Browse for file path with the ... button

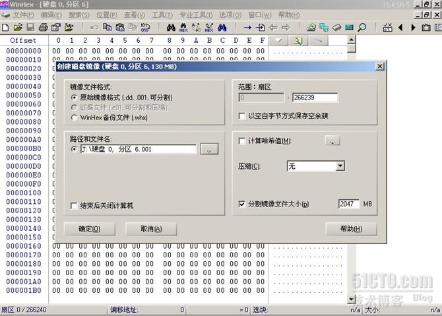(x=209, y=149)
